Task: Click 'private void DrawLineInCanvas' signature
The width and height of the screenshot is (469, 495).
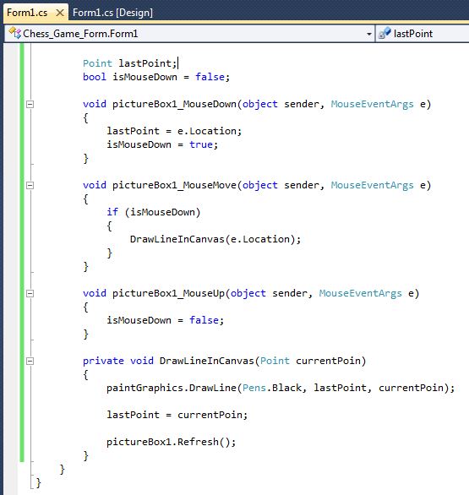Action: (x=224, y=361)
